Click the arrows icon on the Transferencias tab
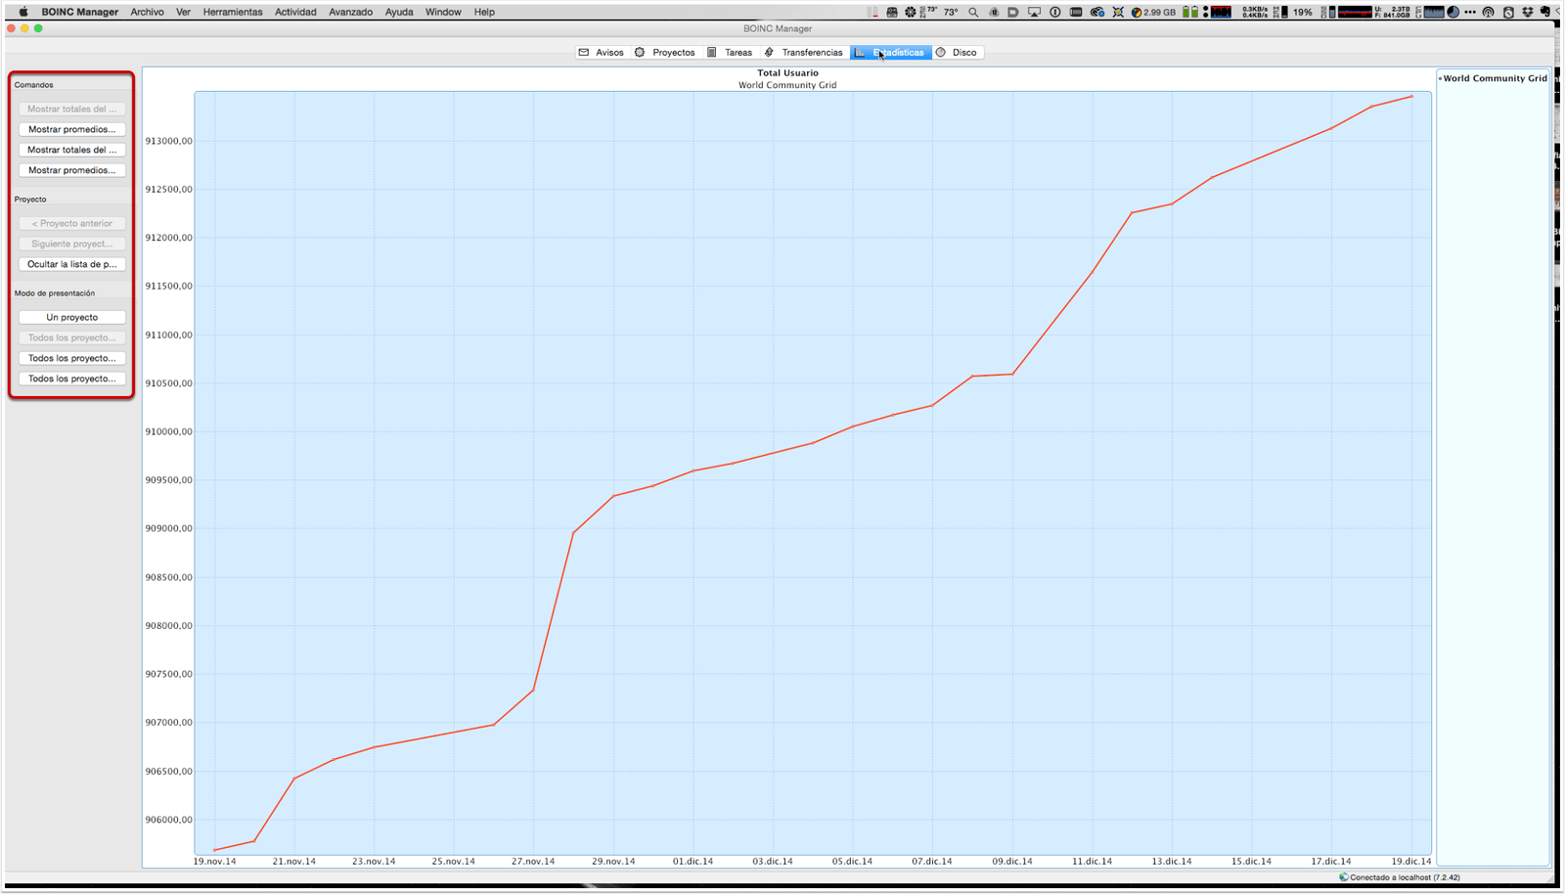 tap(769, 53)
